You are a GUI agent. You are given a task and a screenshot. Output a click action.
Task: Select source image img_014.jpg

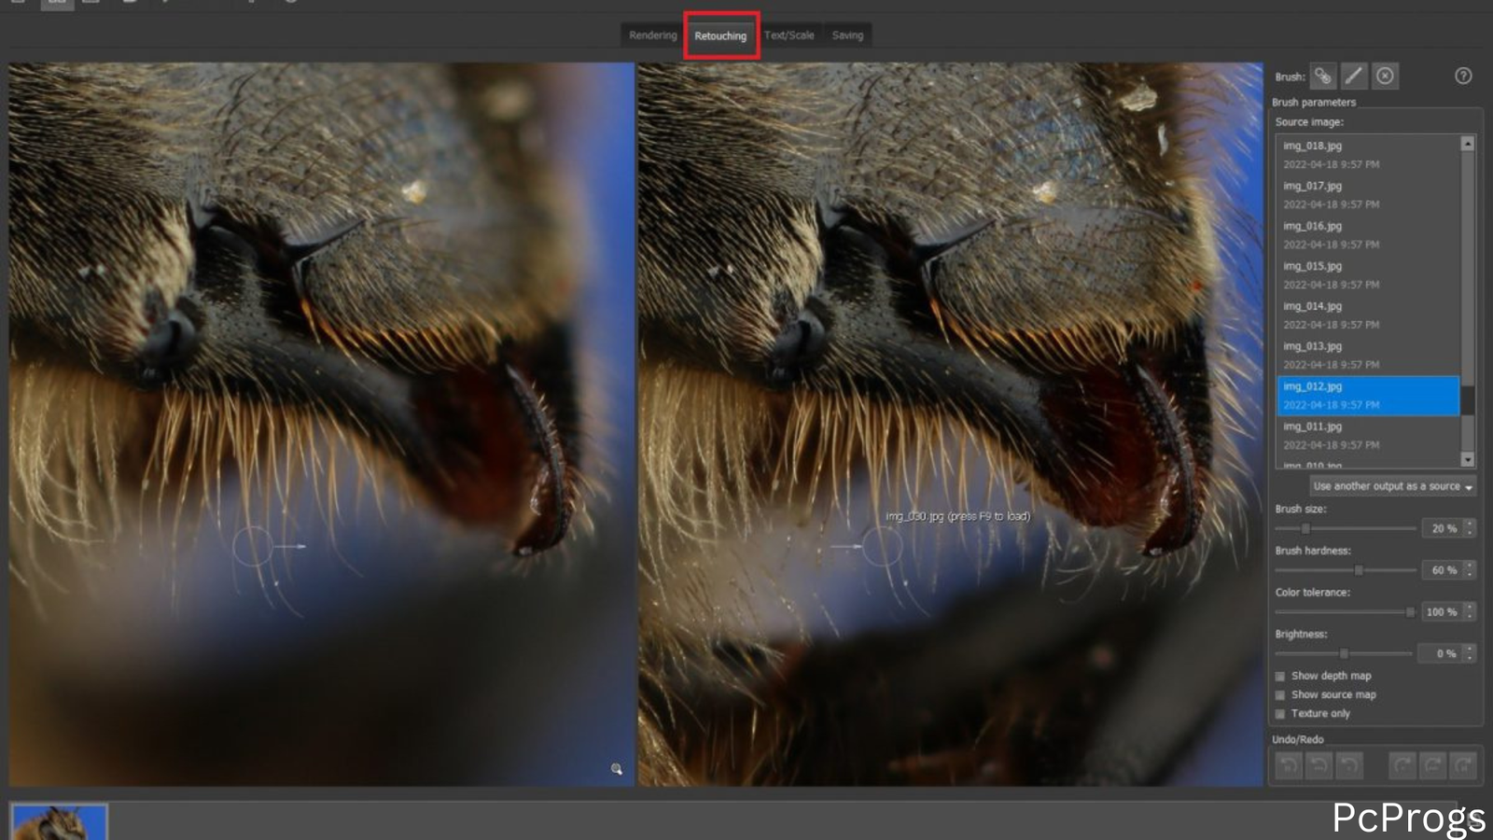tap(1367, 315)
